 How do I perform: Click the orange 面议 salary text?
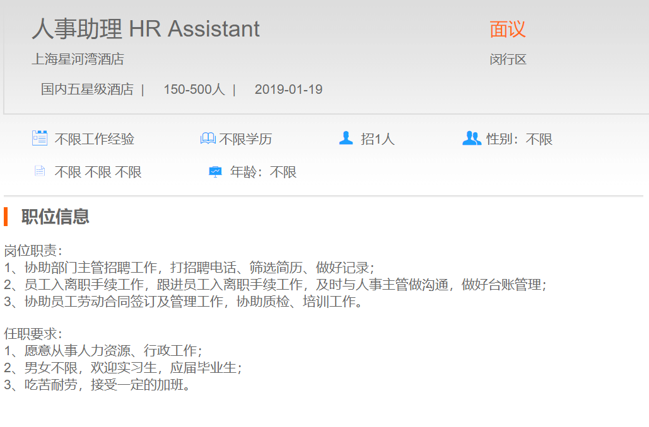[x=507, y=29]
